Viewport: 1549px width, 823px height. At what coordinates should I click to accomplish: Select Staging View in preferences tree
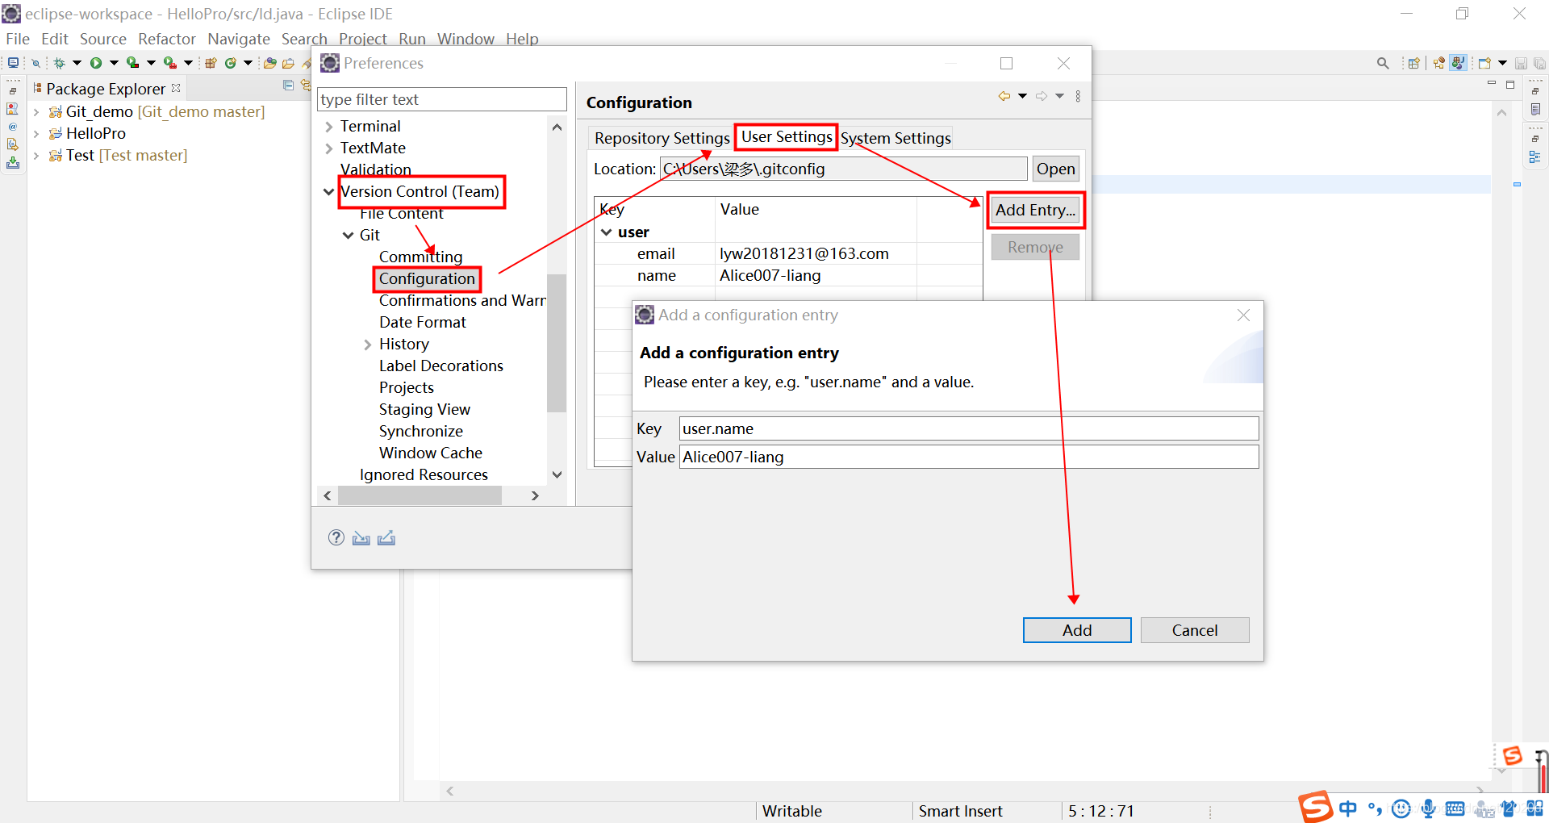pos(424,409)
